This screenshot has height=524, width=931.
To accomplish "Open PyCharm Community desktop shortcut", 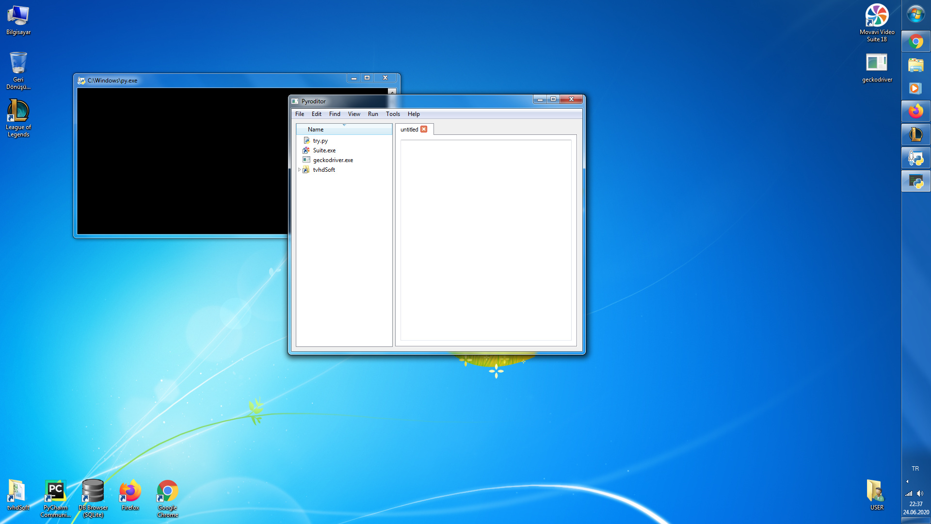I will (x=55, y=491).
